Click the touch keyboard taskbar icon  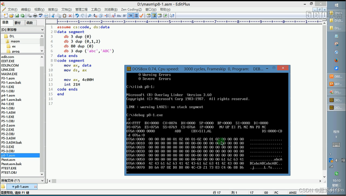[336, 144]
